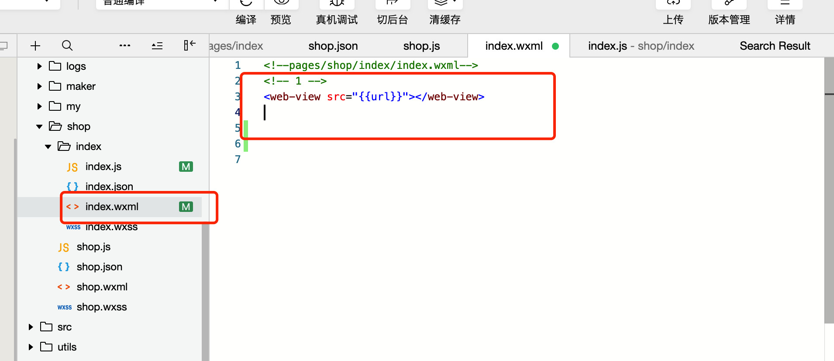
Task: Place cursor on editor line 3 web-view code
Action: [x=374, y=97]
